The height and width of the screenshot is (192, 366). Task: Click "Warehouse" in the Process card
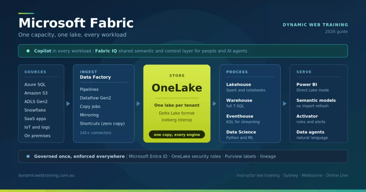coord(239,100)
